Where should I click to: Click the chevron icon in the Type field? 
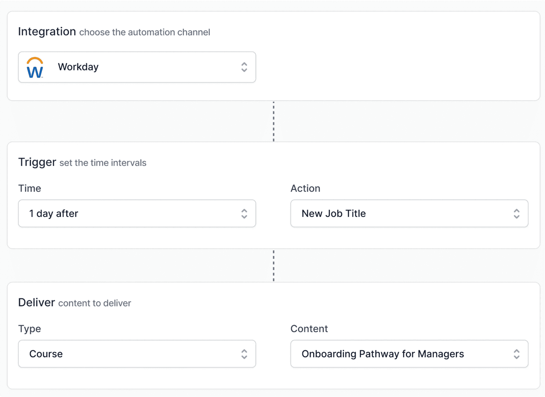click(x=244, y=354)
